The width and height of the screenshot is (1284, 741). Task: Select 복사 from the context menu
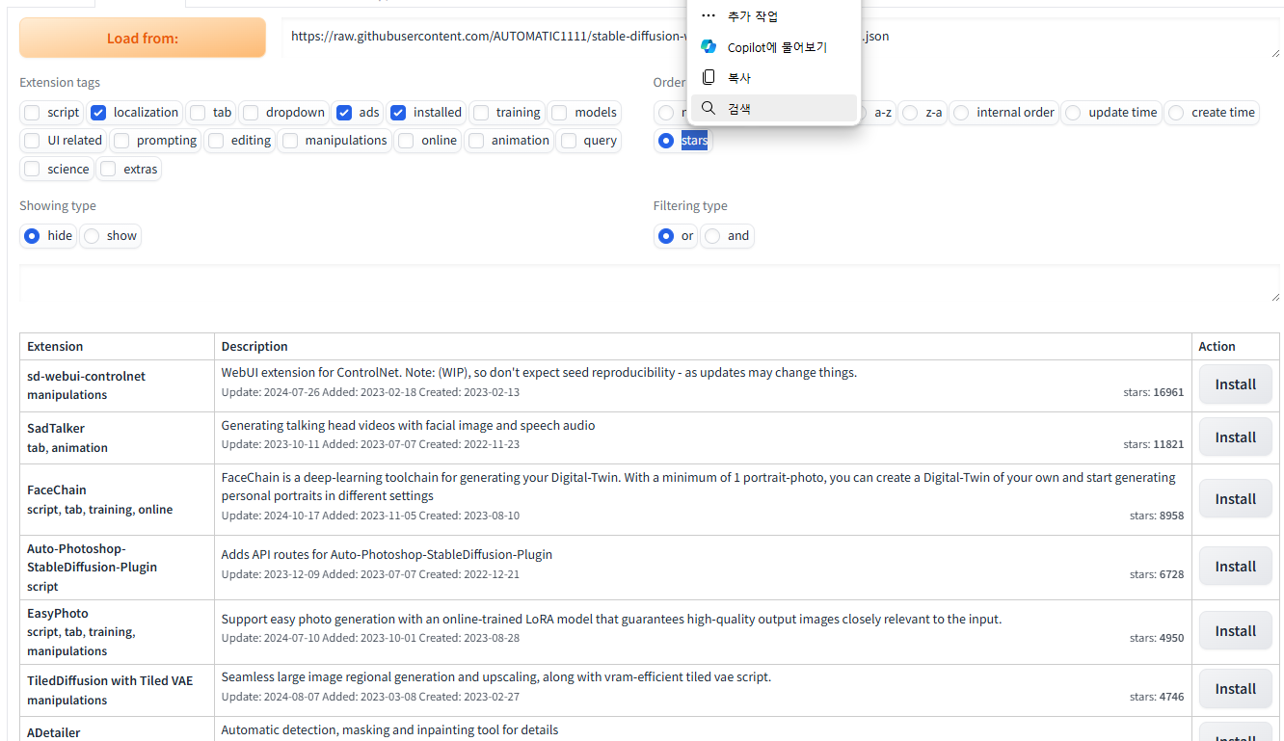point(774,78)
